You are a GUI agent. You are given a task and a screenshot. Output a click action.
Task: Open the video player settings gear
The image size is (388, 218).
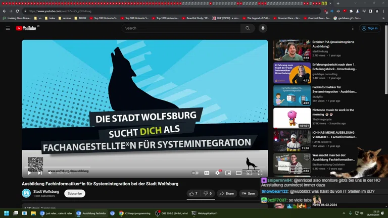[218, 173]
